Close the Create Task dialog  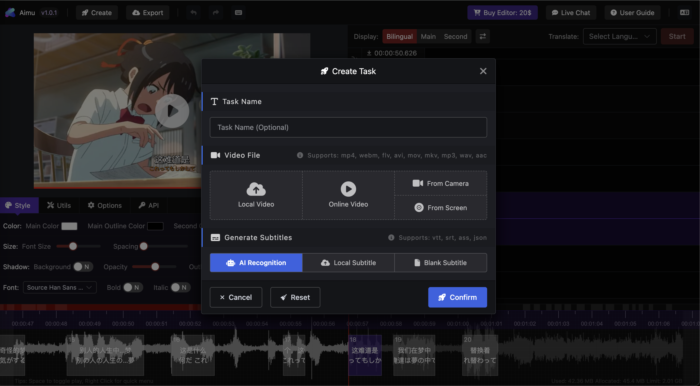(x=483, y=71)
